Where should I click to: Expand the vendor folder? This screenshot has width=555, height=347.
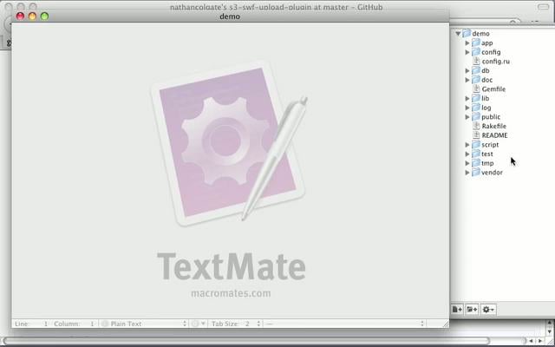click(x=467, y=172)
